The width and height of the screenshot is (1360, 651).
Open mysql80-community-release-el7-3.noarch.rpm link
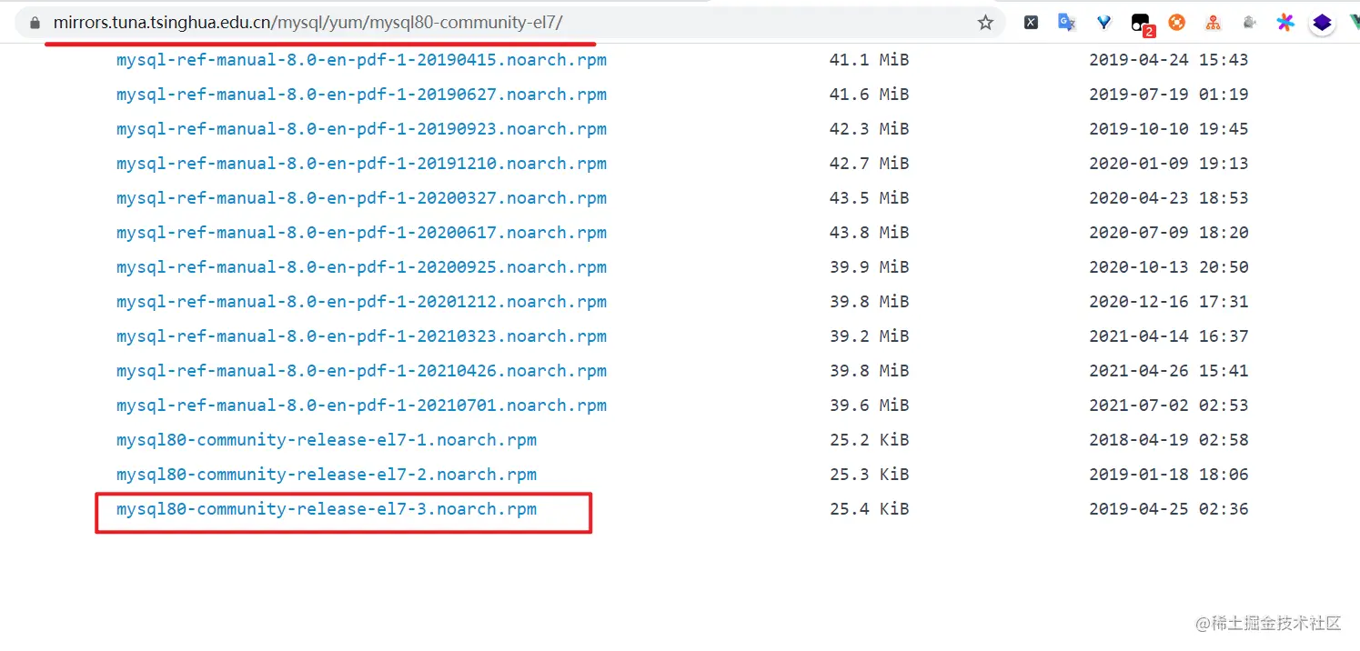click(327, 509)
